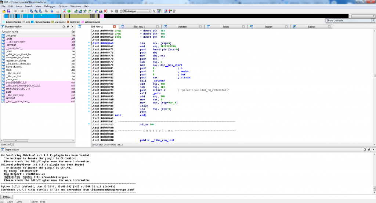Image resolution: width=376 pixels, height=203 pixels.
Task: Click the Show Unicode panel title
Action: (x=335, y=21)
